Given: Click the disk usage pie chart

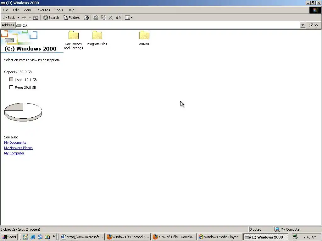Looking at the screenshot, I should tap(23, 112).
